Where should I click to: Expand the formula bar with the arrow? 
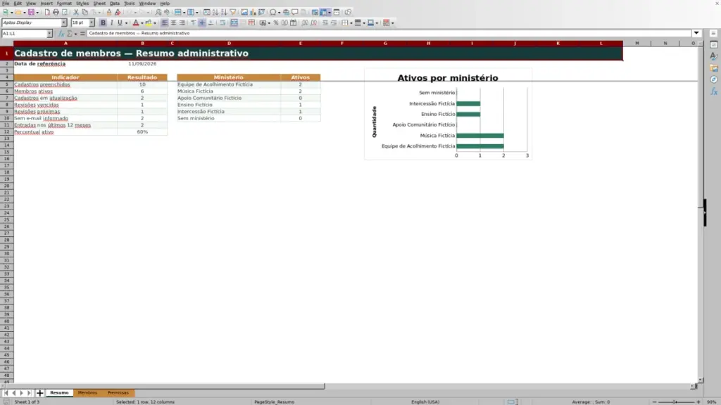click(x=696, y=33)
